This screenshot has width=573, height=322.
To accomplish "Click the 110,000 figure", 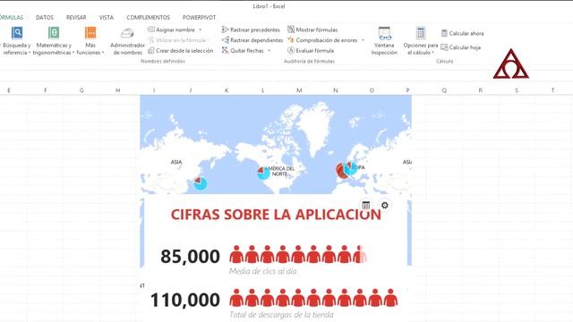I will (x=185, y=301).
